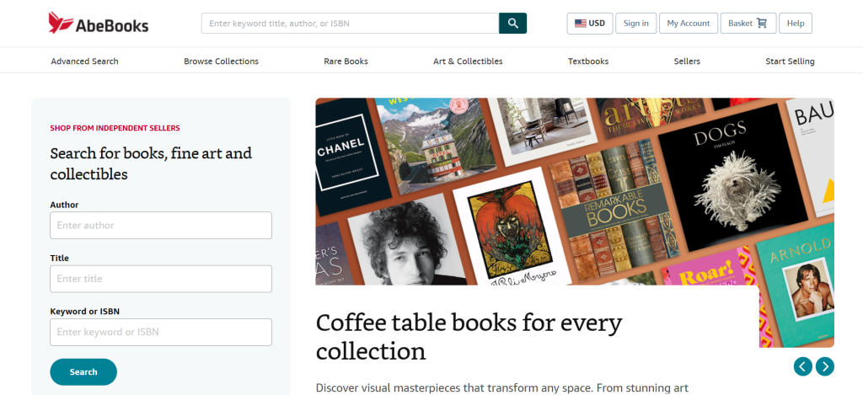Open the My Account menu
Screen dimensions: 863x395
pos(689,24)
